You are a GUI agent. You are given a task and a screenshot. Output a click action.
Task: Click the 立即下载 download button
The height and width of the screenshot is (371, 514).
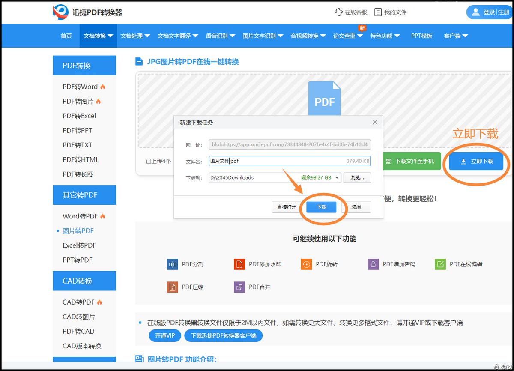[475, 161]
